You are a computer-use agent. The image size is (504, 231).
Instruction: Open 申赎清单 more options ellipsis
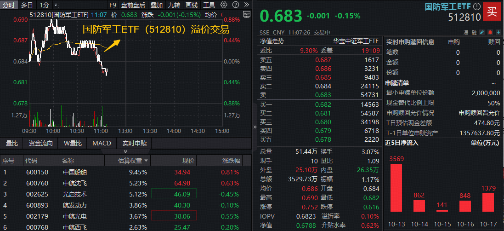tap(494, 83)
